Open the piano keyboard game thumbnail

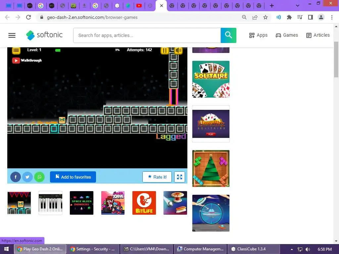tap(50, 203)
